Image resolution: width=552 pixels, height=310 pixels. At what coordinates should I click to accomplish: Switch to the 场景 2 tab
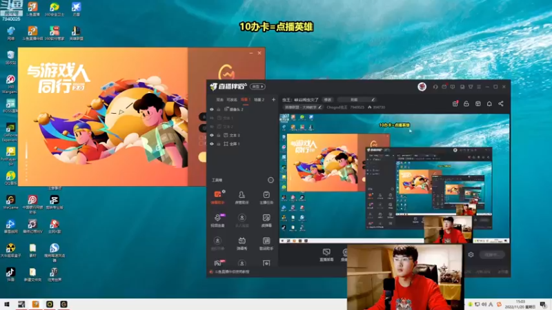point(259,100)
